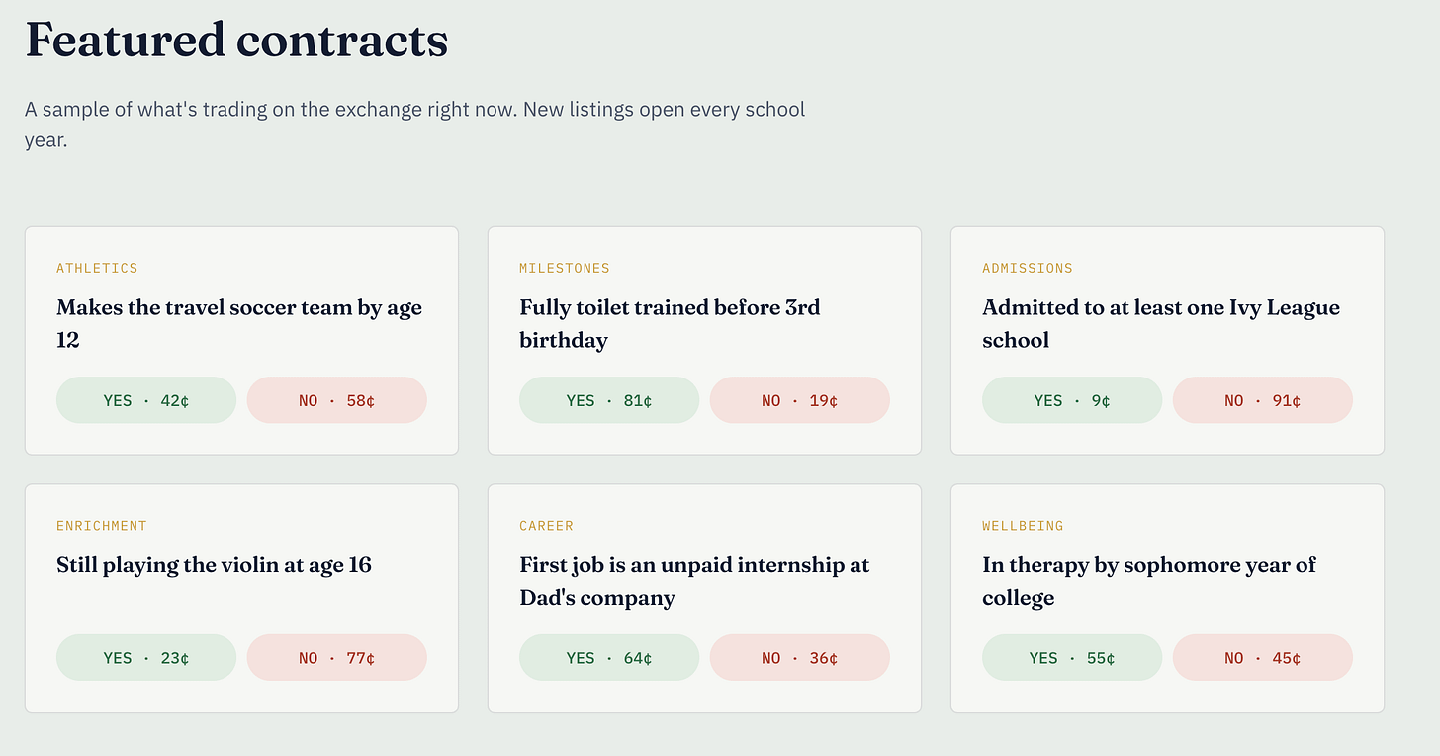Select YES 81¢ for toilet trained contract

tap(609, 400)
